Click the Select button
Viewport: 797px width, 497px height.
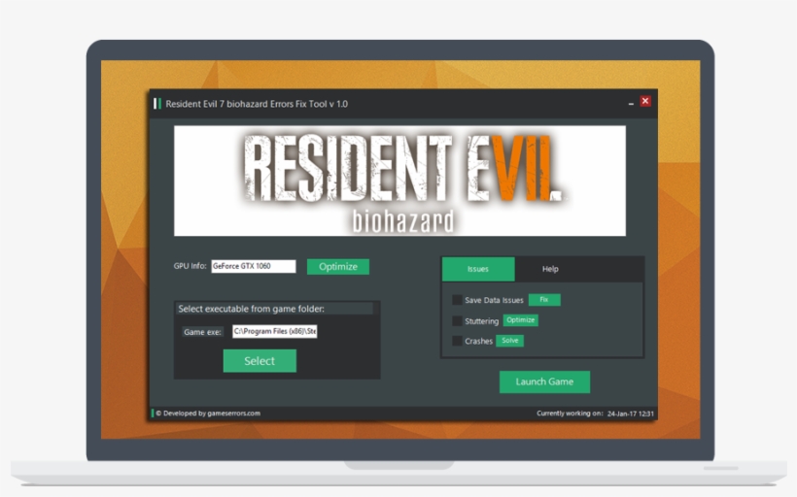260,361
